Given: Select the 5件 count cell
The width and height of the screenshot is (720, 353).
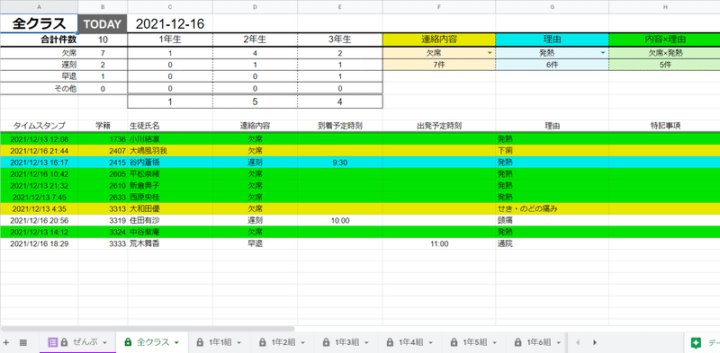Looking at the screenshot, I should coord(664,65).
